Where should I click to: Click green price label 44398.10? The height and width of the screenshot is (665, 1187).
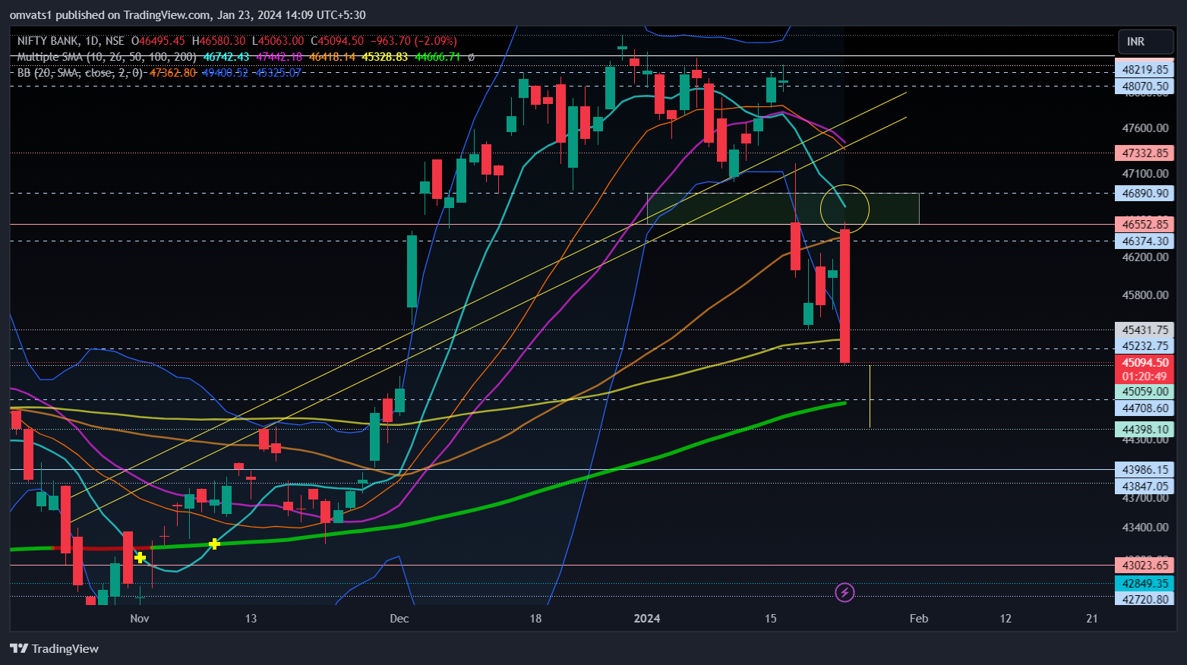coord(1145,429)
